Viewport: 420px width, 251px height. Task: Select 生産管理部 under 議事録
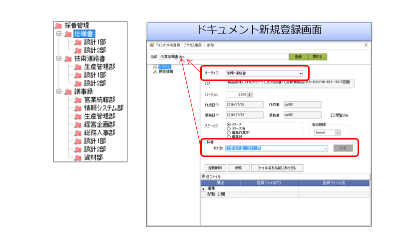(x=100, y=116)
